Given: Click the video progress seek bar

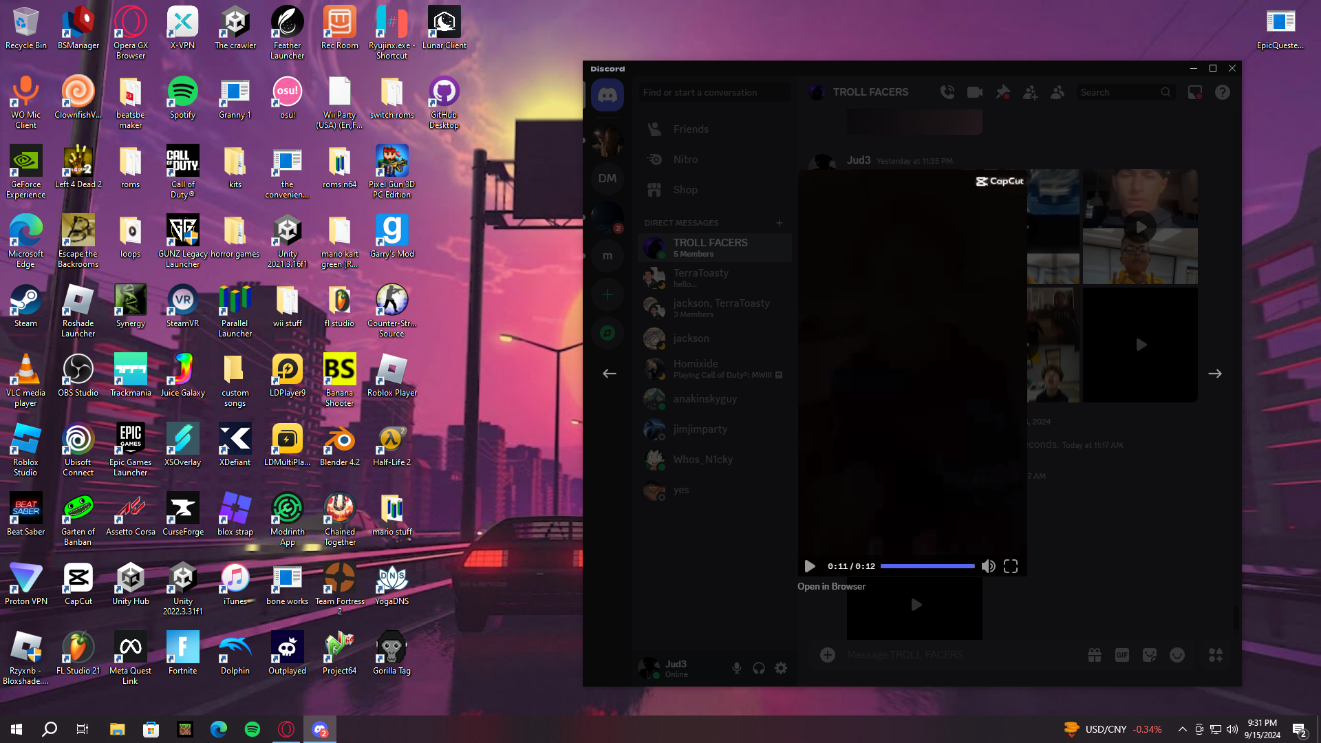Looking at the screenshot, I should pyautogui.click(x=927, y=566).
